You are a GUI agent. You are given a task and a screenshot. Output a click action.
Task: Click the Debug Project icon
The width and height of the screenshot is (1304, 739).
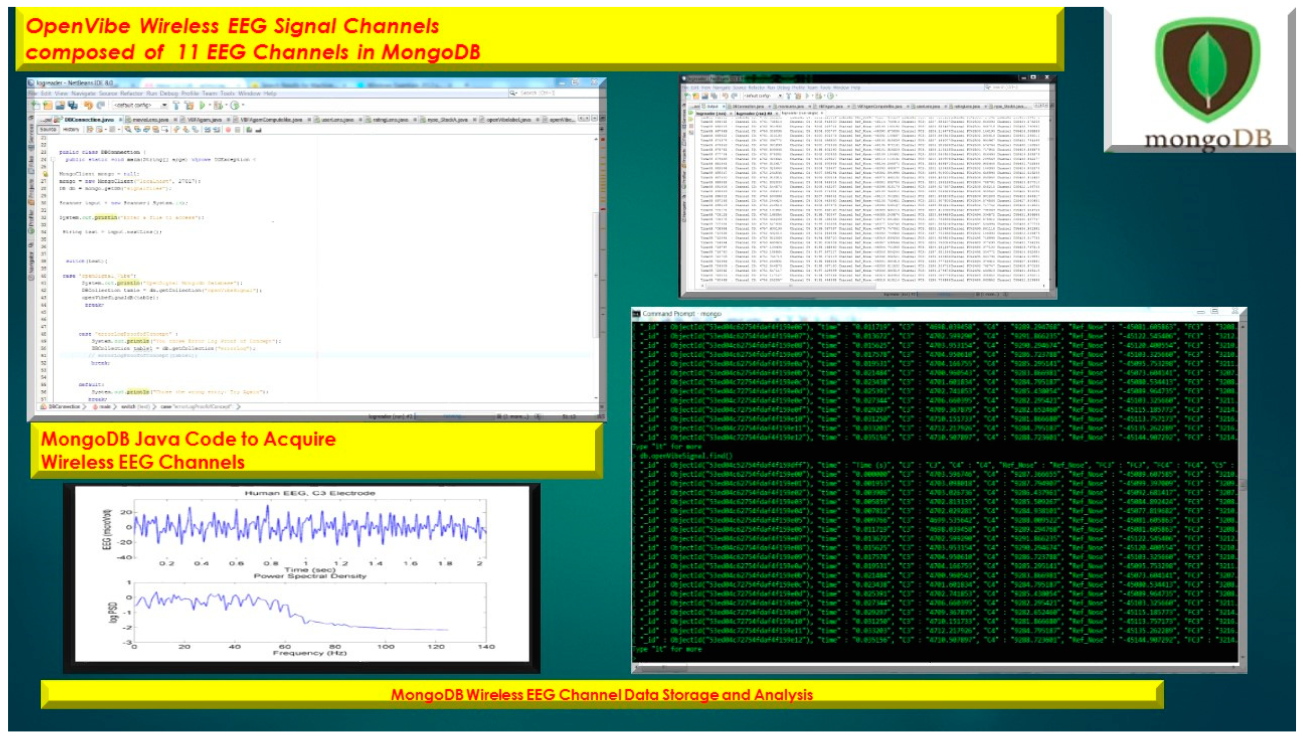(x=219, y=105)
